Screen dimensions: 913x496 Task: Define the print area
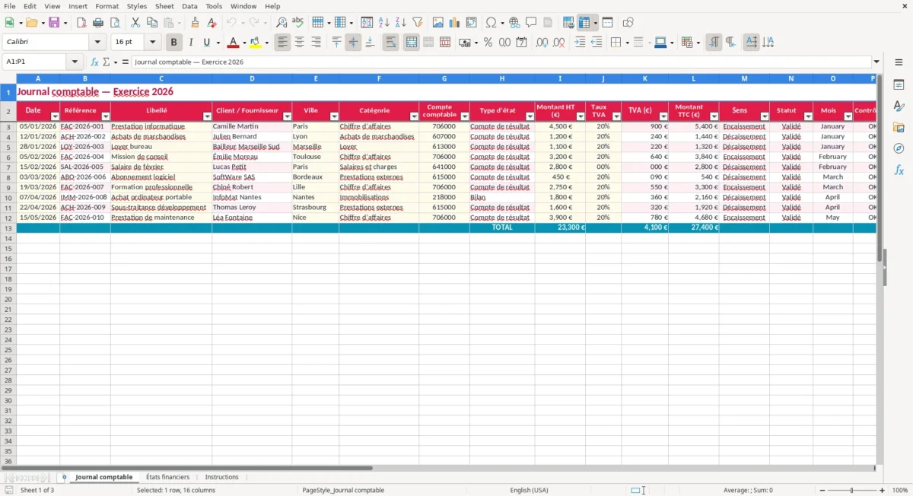(568, 23)
